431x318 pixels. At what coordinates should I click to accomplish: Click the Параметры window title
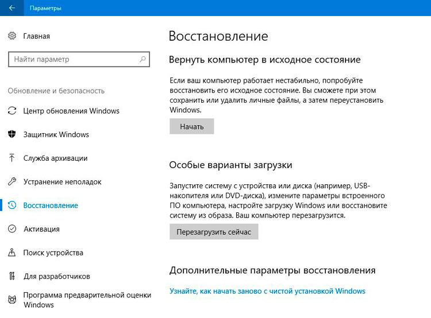pos(45,8)
